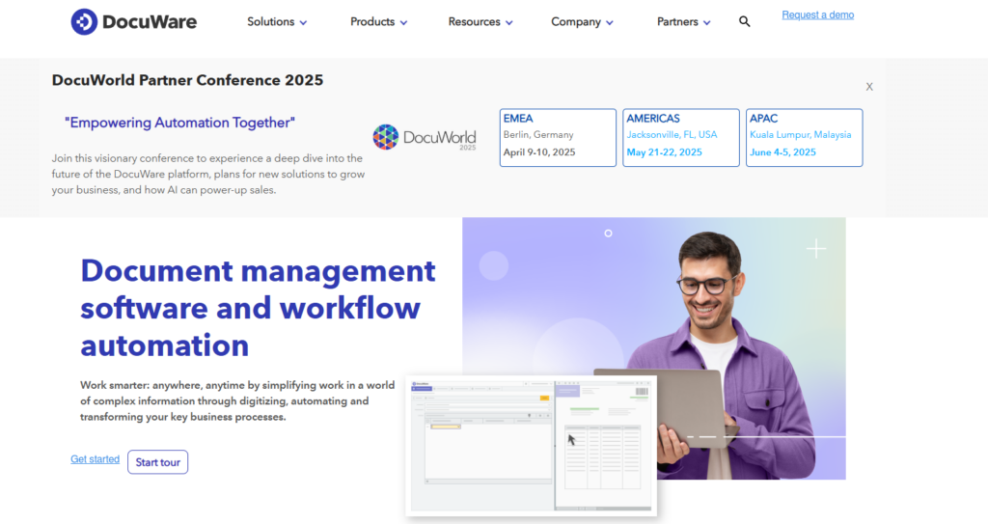Close the DocuWorld conference banner
Viewport: 988px width, 524px height.
pos(868,87)
